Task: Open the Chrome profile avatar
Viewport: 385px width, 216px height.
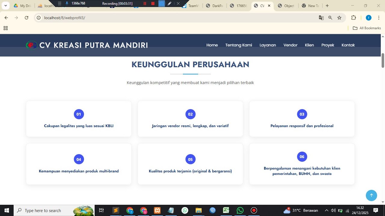Action: pyautogui.click(x=368, y=18)
